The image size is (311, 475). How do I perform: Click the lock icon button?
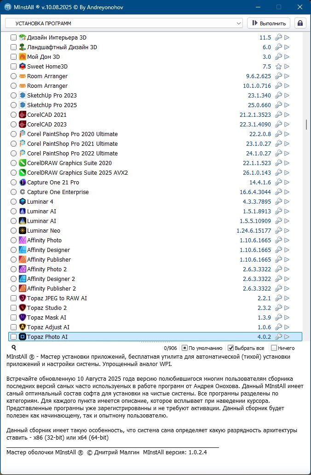click(300, 23)
